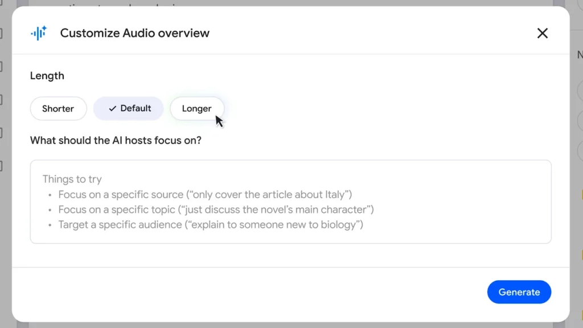Click the 'Things to try' placeholder text
This screenshot has height=328, width=583.
(x=72, y=179)
